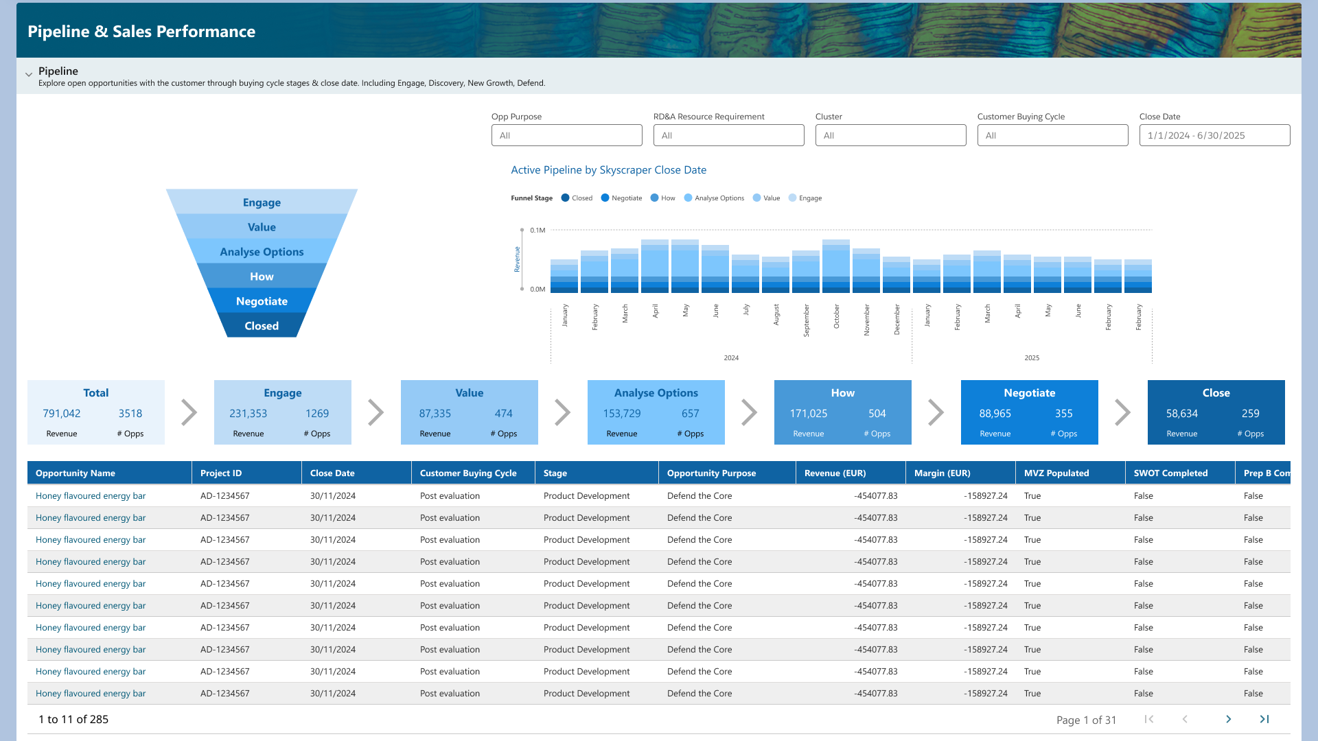Sort by Close Date column header
This screenshot has height=741, width=1318.
point(332,473)
